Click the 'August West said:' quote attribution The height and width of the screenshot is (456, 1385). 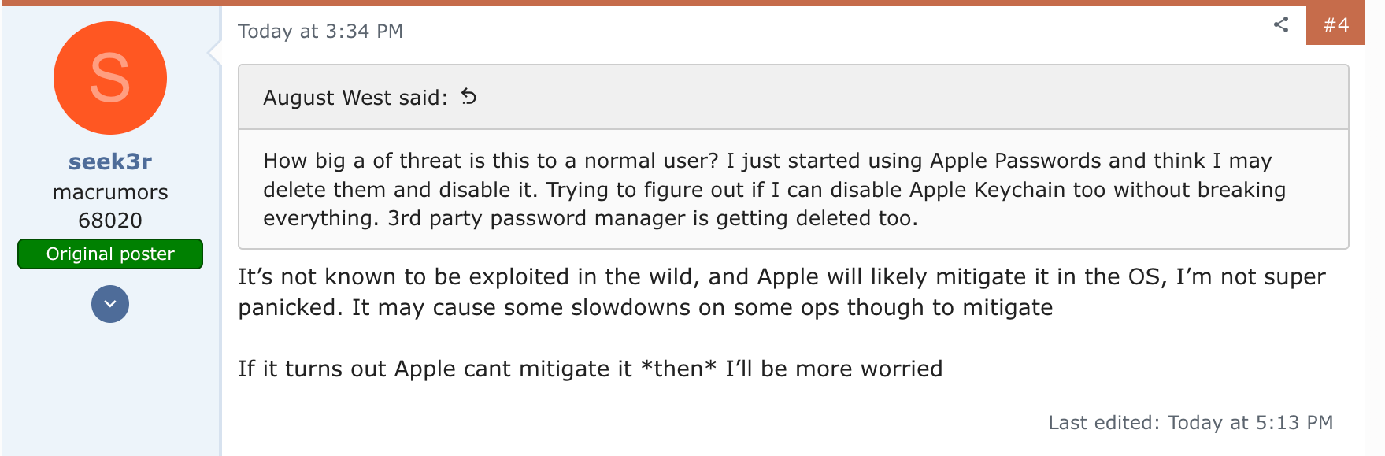[355, 98]
